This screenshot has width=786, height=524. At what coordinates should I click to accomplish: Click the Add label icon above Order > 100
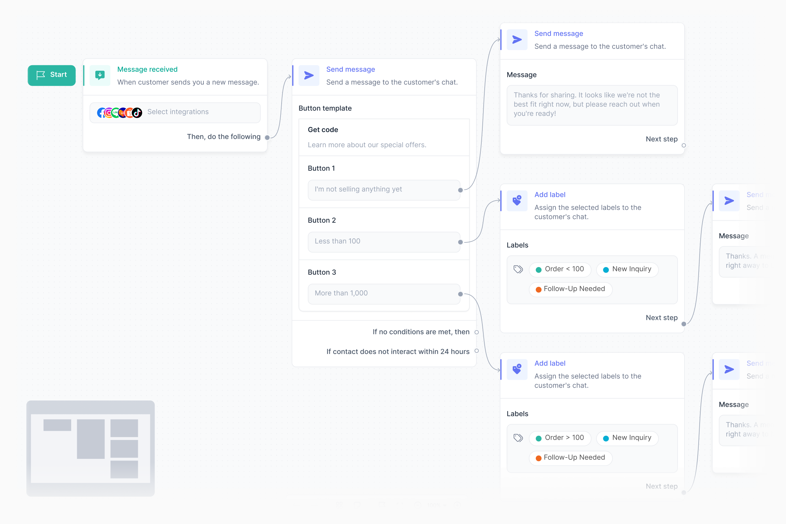(517, 369)
